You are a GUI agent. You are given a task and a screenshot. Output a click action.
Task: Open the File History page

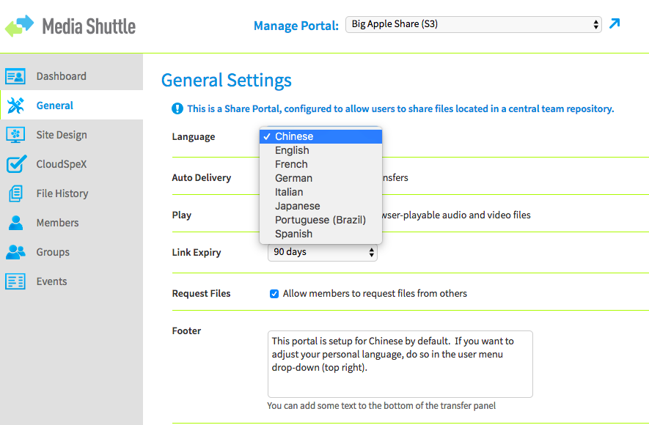tap(72, 193)
